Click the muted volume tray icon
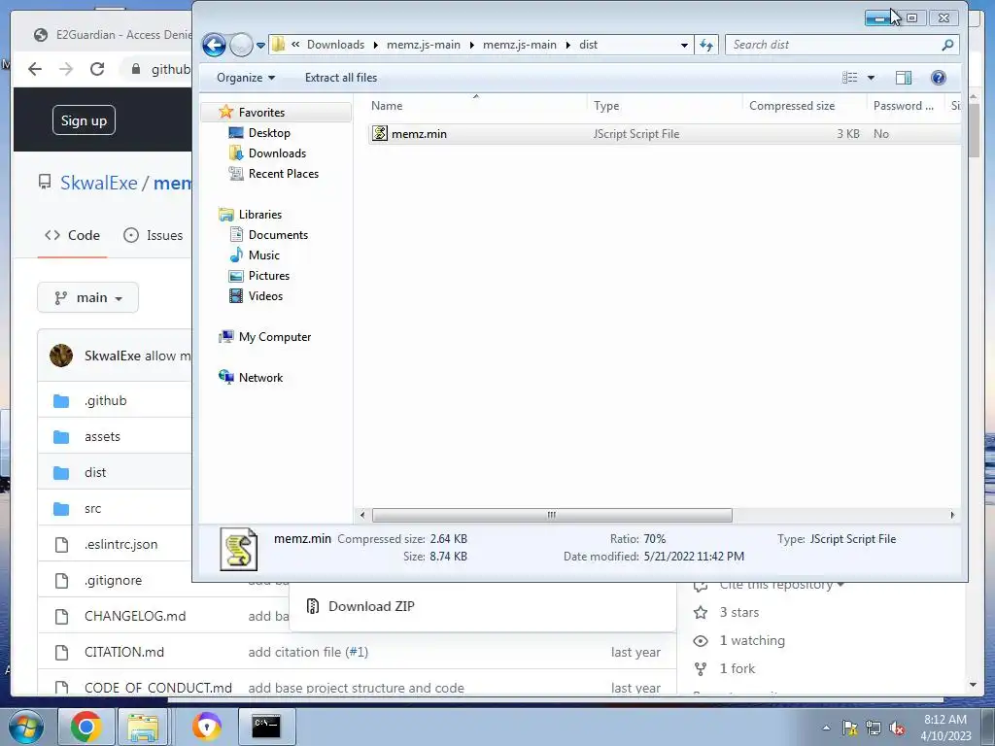This screenshot has width=995, height=746. [897, 729]
